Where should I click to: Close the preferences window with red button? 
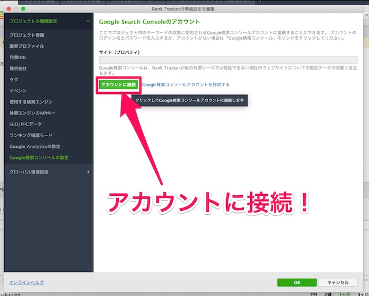[9, 9]
